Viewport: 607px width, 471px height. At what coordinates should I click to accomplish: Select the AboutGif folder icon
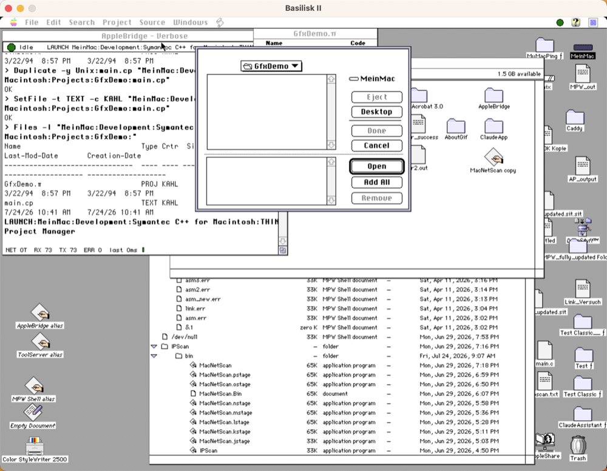(x=456, y=126)
